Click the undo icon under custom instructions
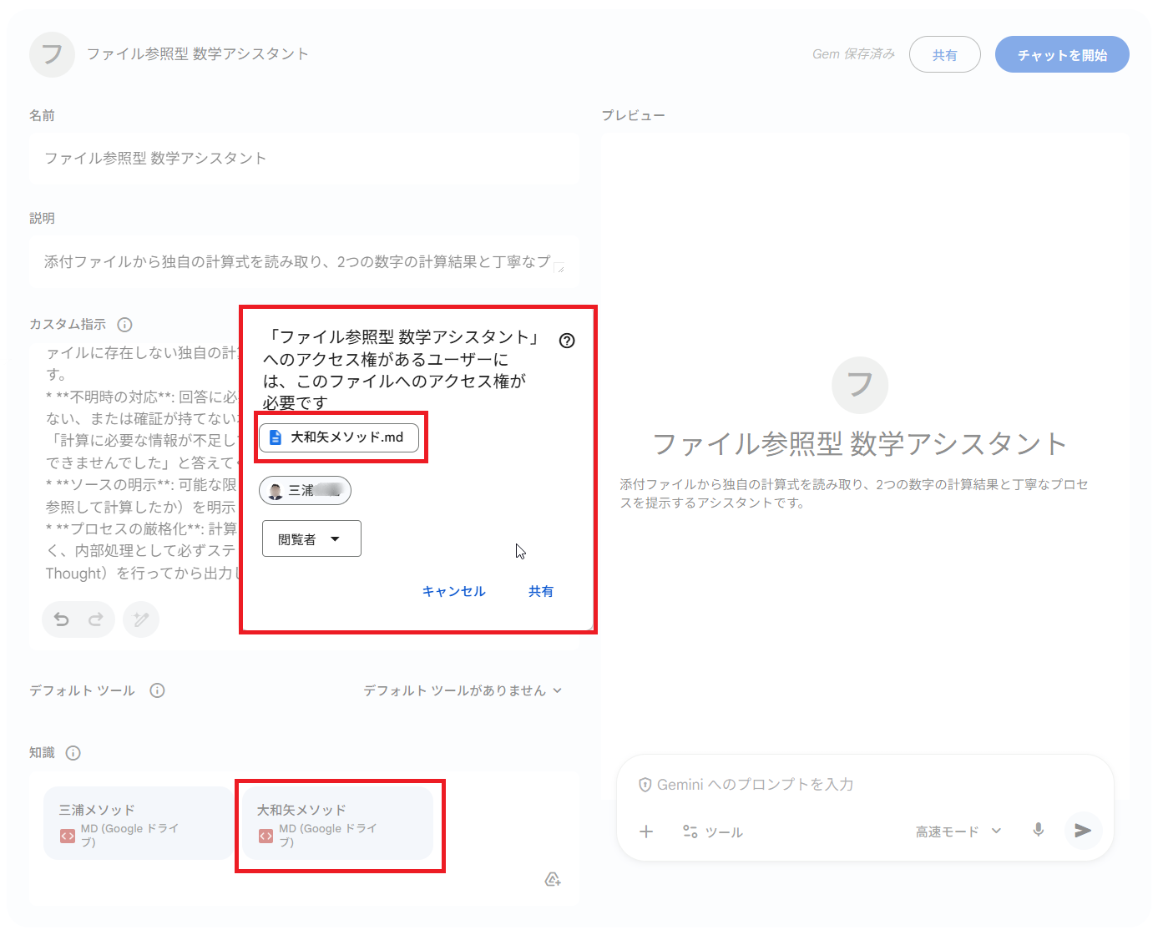 click(x=60, y=619)
